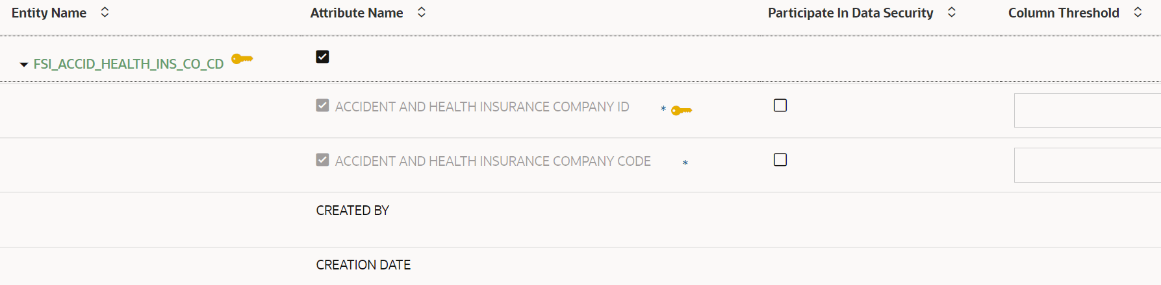Open the FSI_ACCID_HEALTH_INS_CO_CD entity link

click(129, 64)
